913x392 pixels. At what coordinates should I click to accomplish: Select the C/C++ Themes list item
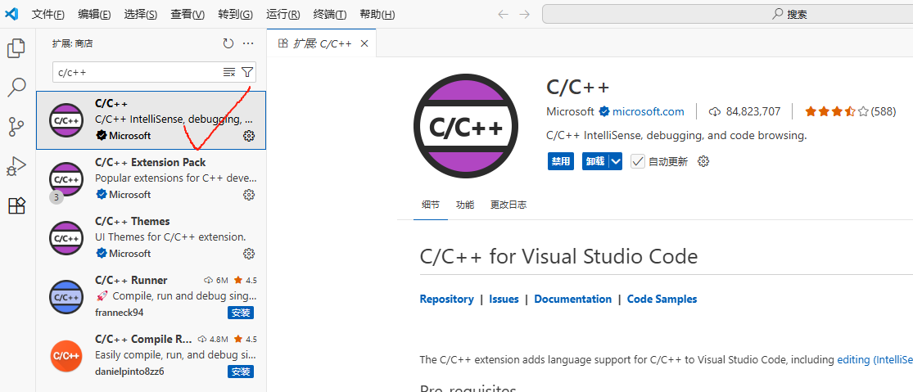151,238
